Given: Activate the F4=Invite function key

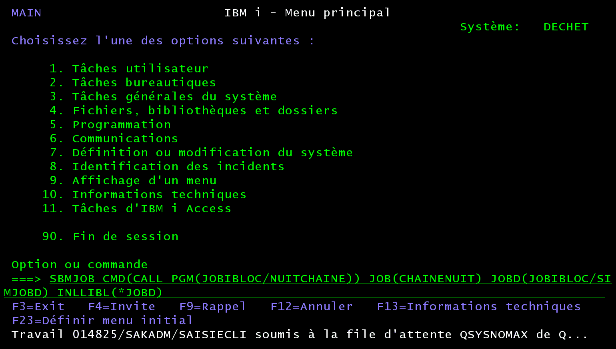Looking at the screenshot, I should coord(122,307).
